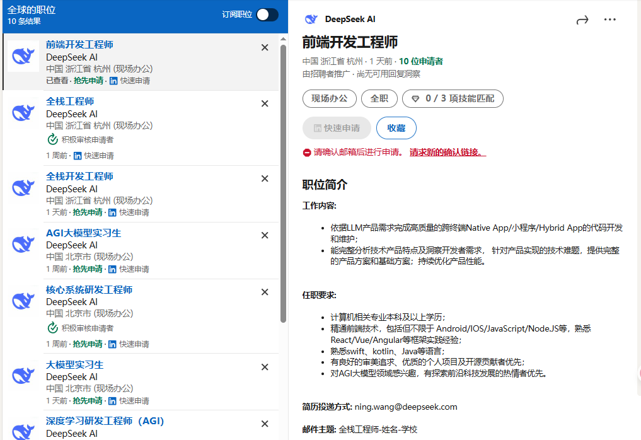
Task: Click the DeepSeek AI company name in header
Action: pos(350,19)
